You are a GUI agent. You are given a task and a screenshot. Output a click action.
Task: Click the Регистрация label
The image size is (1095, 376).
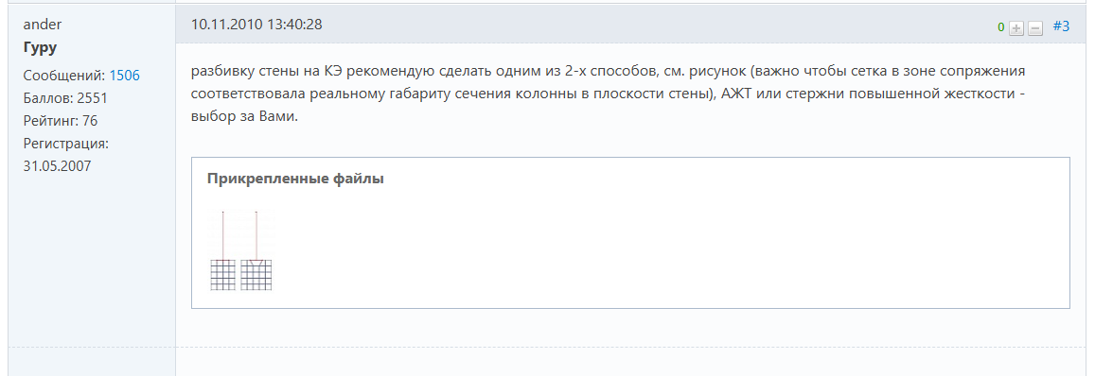click(65, 143)
